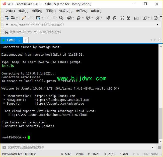This screenshot has height=157, width=163.
Task: Click the https://help.ubuntu.com link text
Action: tap(55, 96)
